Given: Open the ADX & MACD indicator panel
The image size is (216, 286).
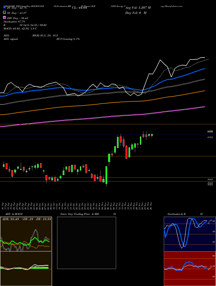Looking at the screenshot, I should pos(26,234).
